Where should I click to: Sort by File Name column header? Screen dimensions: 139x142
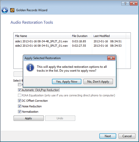pyautogui.click(x=42, y=36)
